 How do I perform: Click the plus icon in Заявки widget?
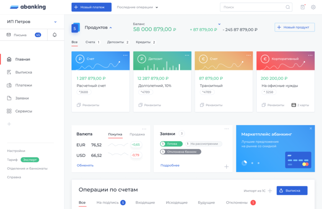pos(226,167)
